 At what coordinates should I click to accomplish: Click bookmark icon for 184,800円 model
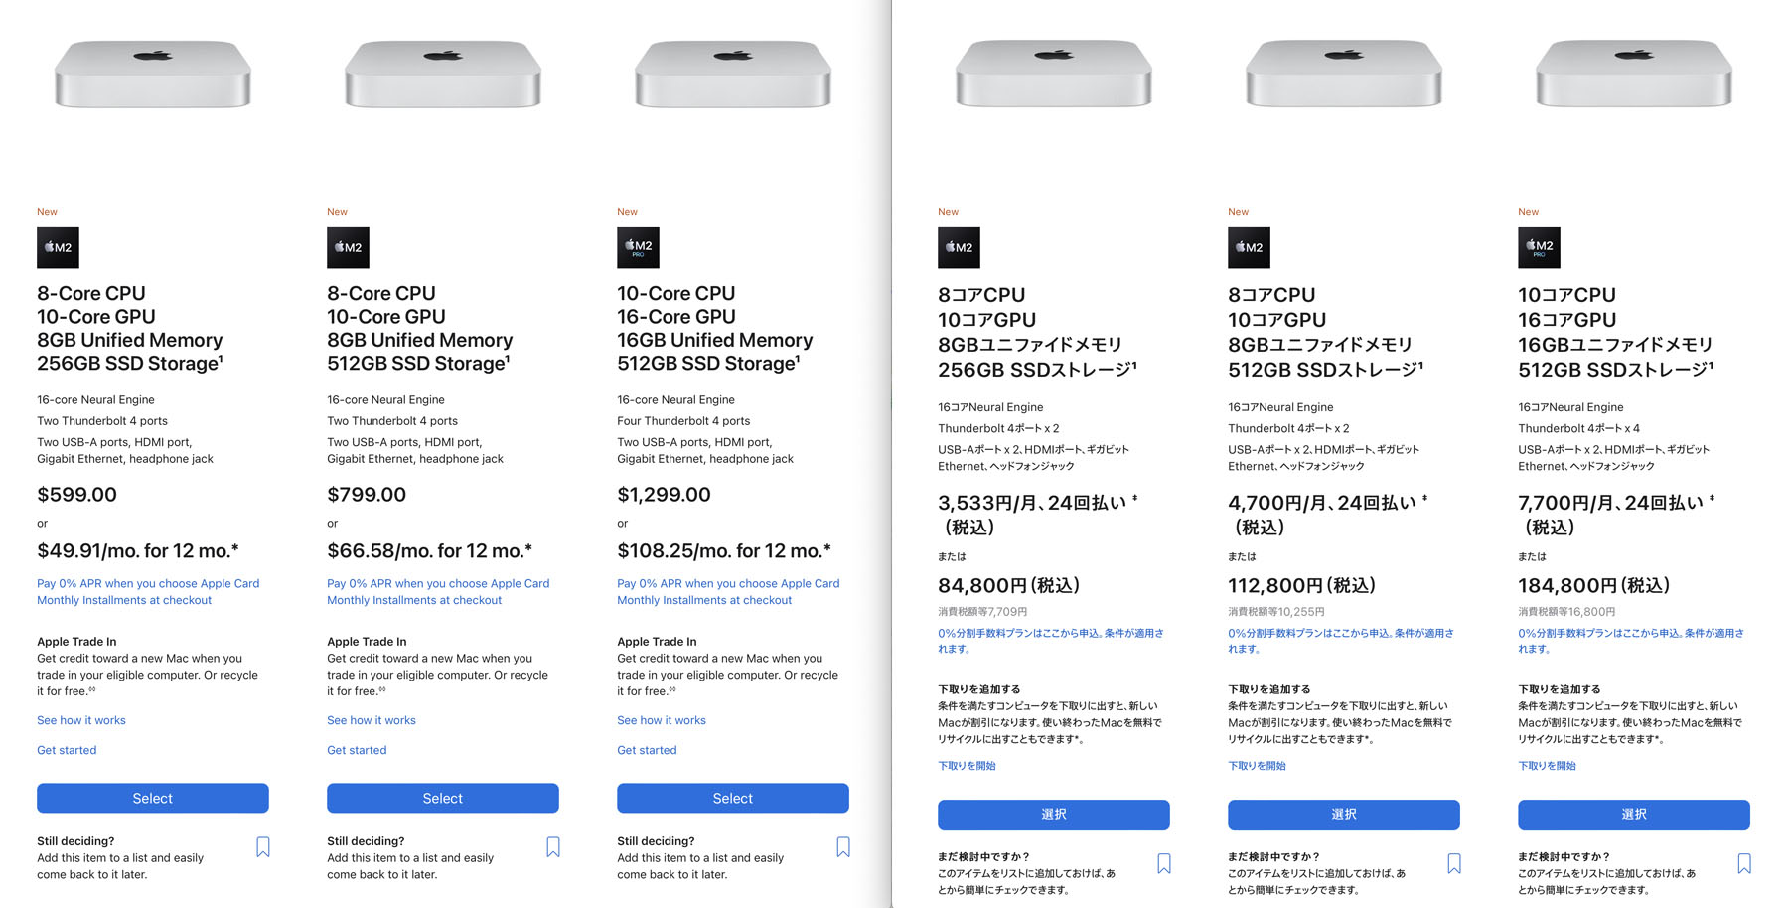pos(1744,863)
